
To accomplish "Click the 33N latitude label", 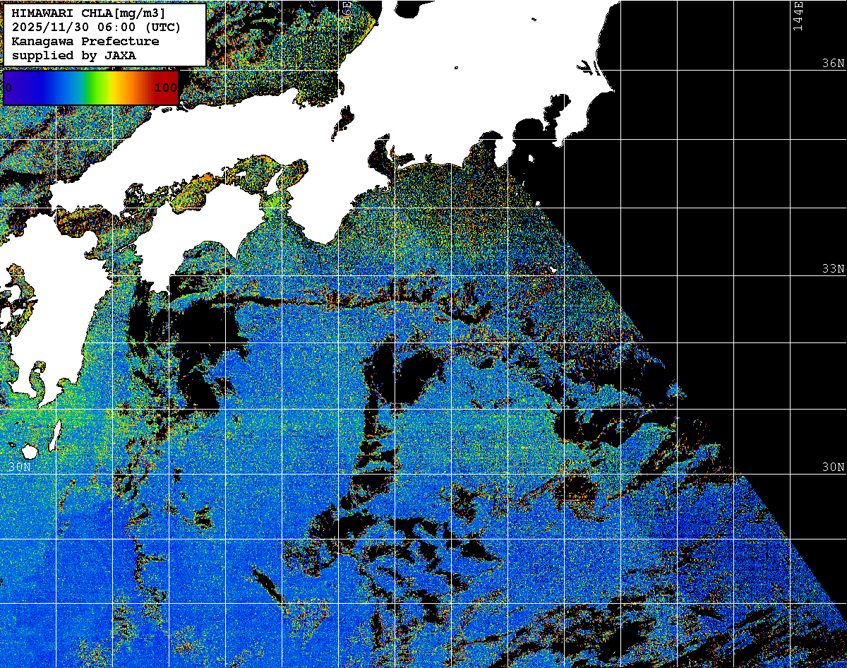I will point(833,269).
